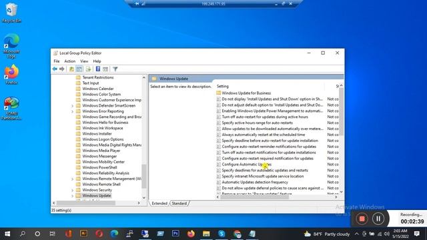Viewport: 427px width, 240px height.
Task: Open the Action menu
Action: tap(69, 61)
